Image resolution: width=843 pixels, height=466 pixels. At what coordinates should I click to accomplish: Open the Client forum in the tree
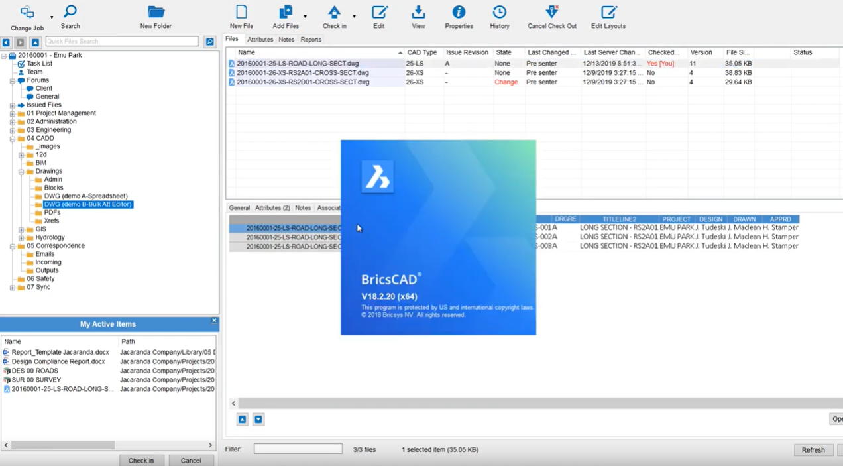(44, 88)
